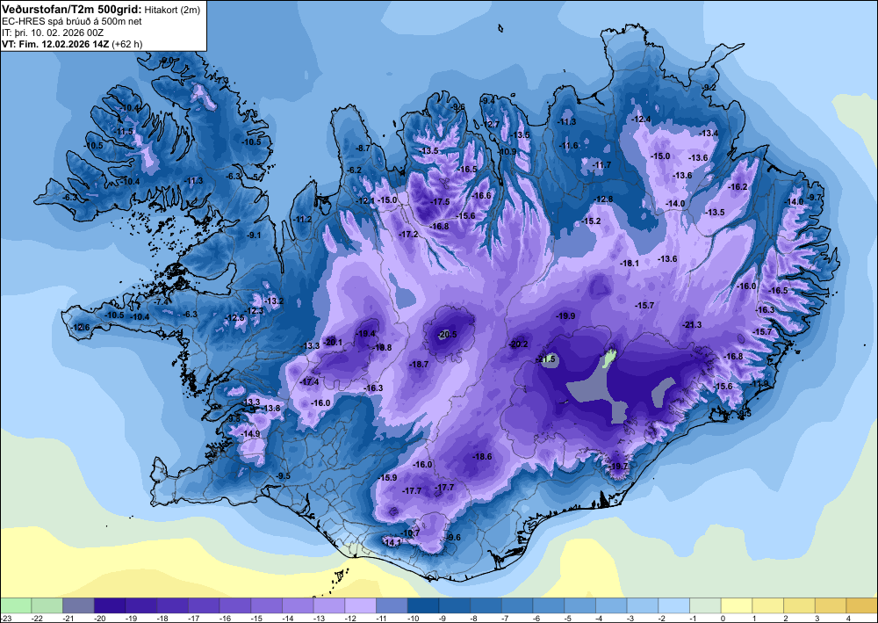Select the -9.7 east coast value
The height and width of the screenshot is (623, 878).
pos(814,197)
